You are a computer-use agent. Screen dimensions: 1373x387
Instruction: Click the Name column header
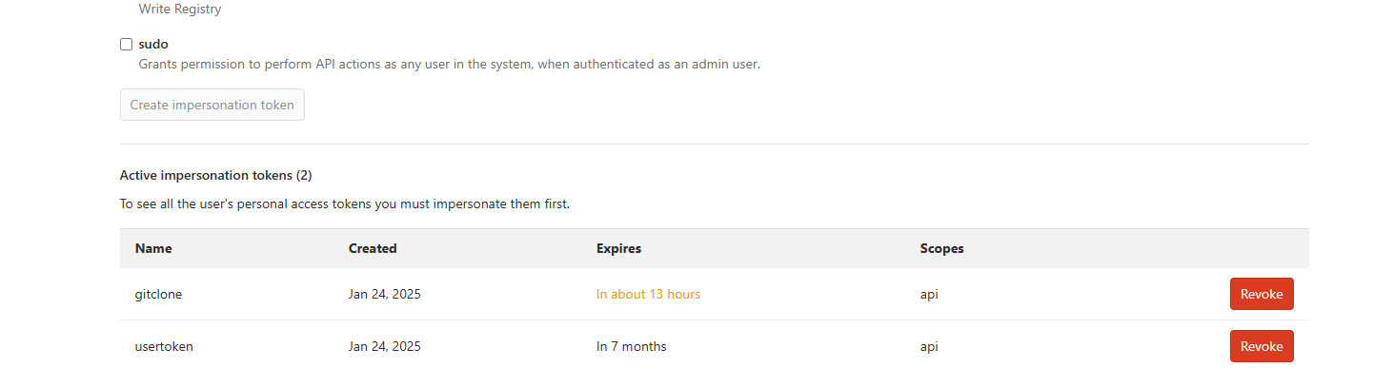153,248
